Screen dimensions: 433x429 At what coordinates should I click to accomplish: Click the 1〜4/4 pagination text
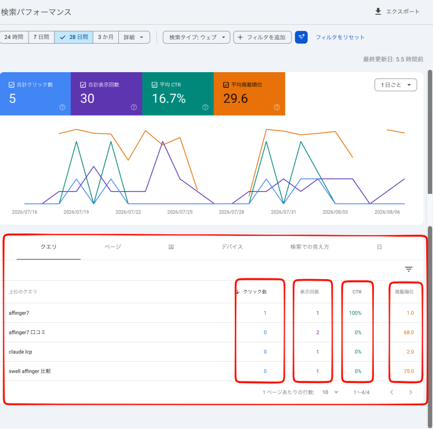pos(361,392)
